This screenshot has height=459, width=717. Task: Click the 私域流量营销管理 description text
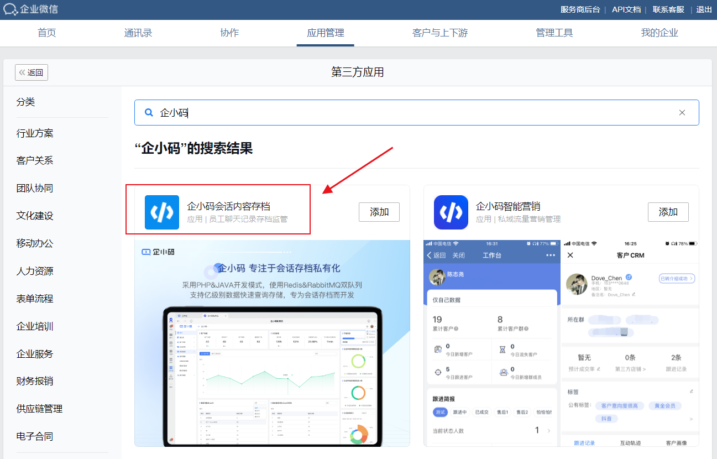pyautogui.click(x=529, y=220)
